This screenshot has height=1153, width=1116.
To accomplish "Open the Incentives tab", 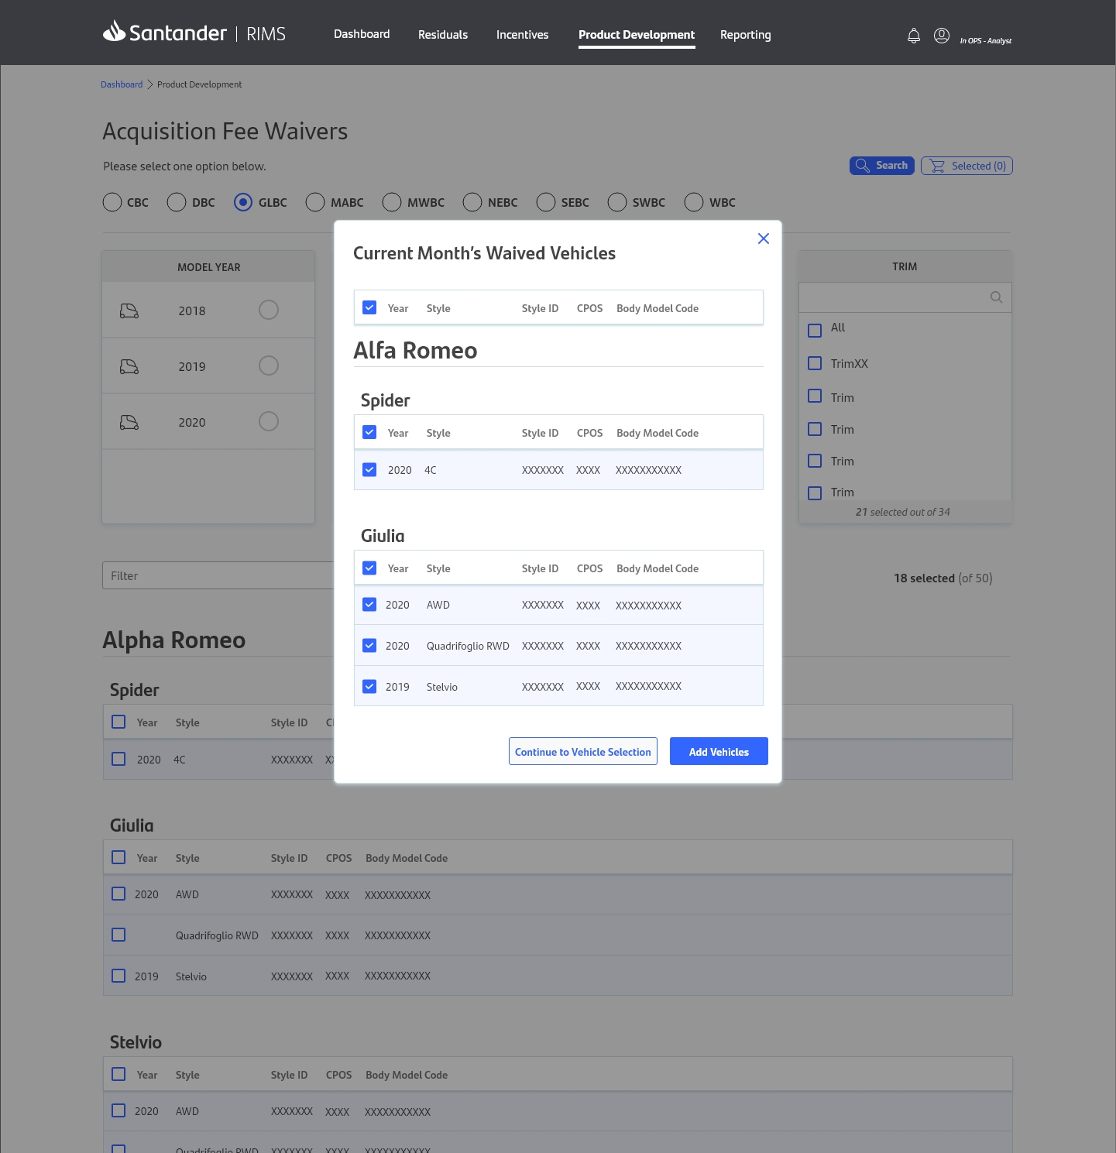I will (522, 35).
